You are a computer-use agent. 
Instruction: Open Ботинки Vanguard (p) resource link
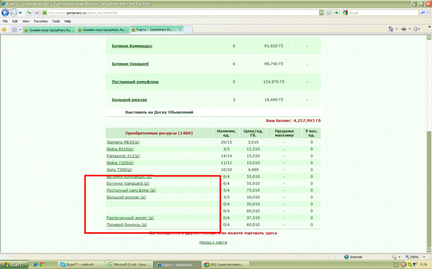point(128,183)
